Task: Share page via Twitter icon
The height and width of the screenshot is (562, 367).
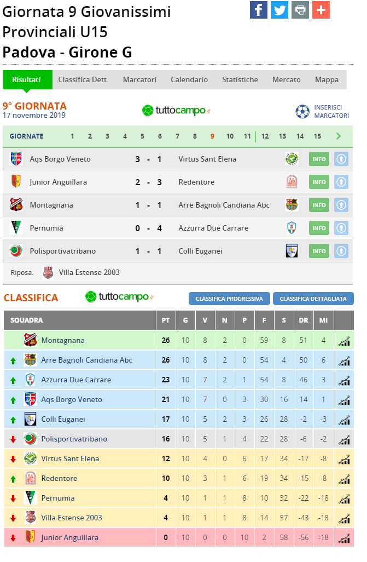Action: coord(279,10)
